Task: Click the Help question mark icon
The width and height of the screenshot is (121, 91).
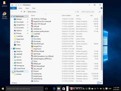Action: 102,8
